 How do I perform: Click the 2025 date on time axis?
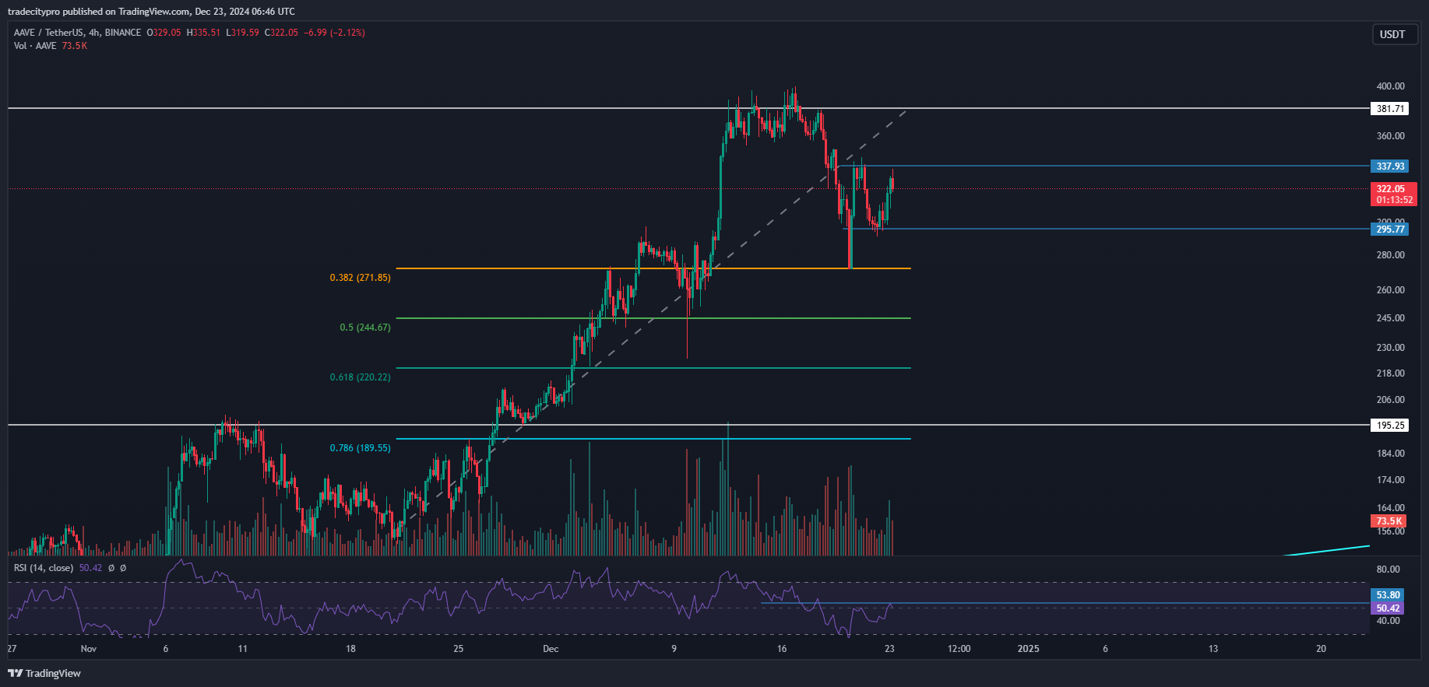click(1028, 649)
